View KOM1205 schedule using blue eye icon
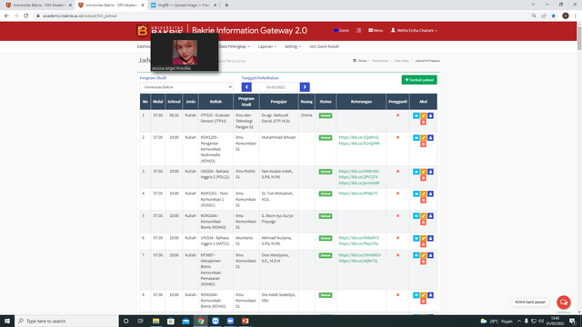 tap(416, 137)
